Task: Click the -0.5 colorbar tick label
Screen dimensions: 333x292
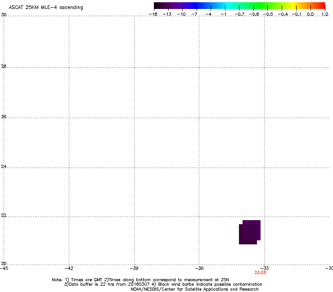Action: coord(268,14)
